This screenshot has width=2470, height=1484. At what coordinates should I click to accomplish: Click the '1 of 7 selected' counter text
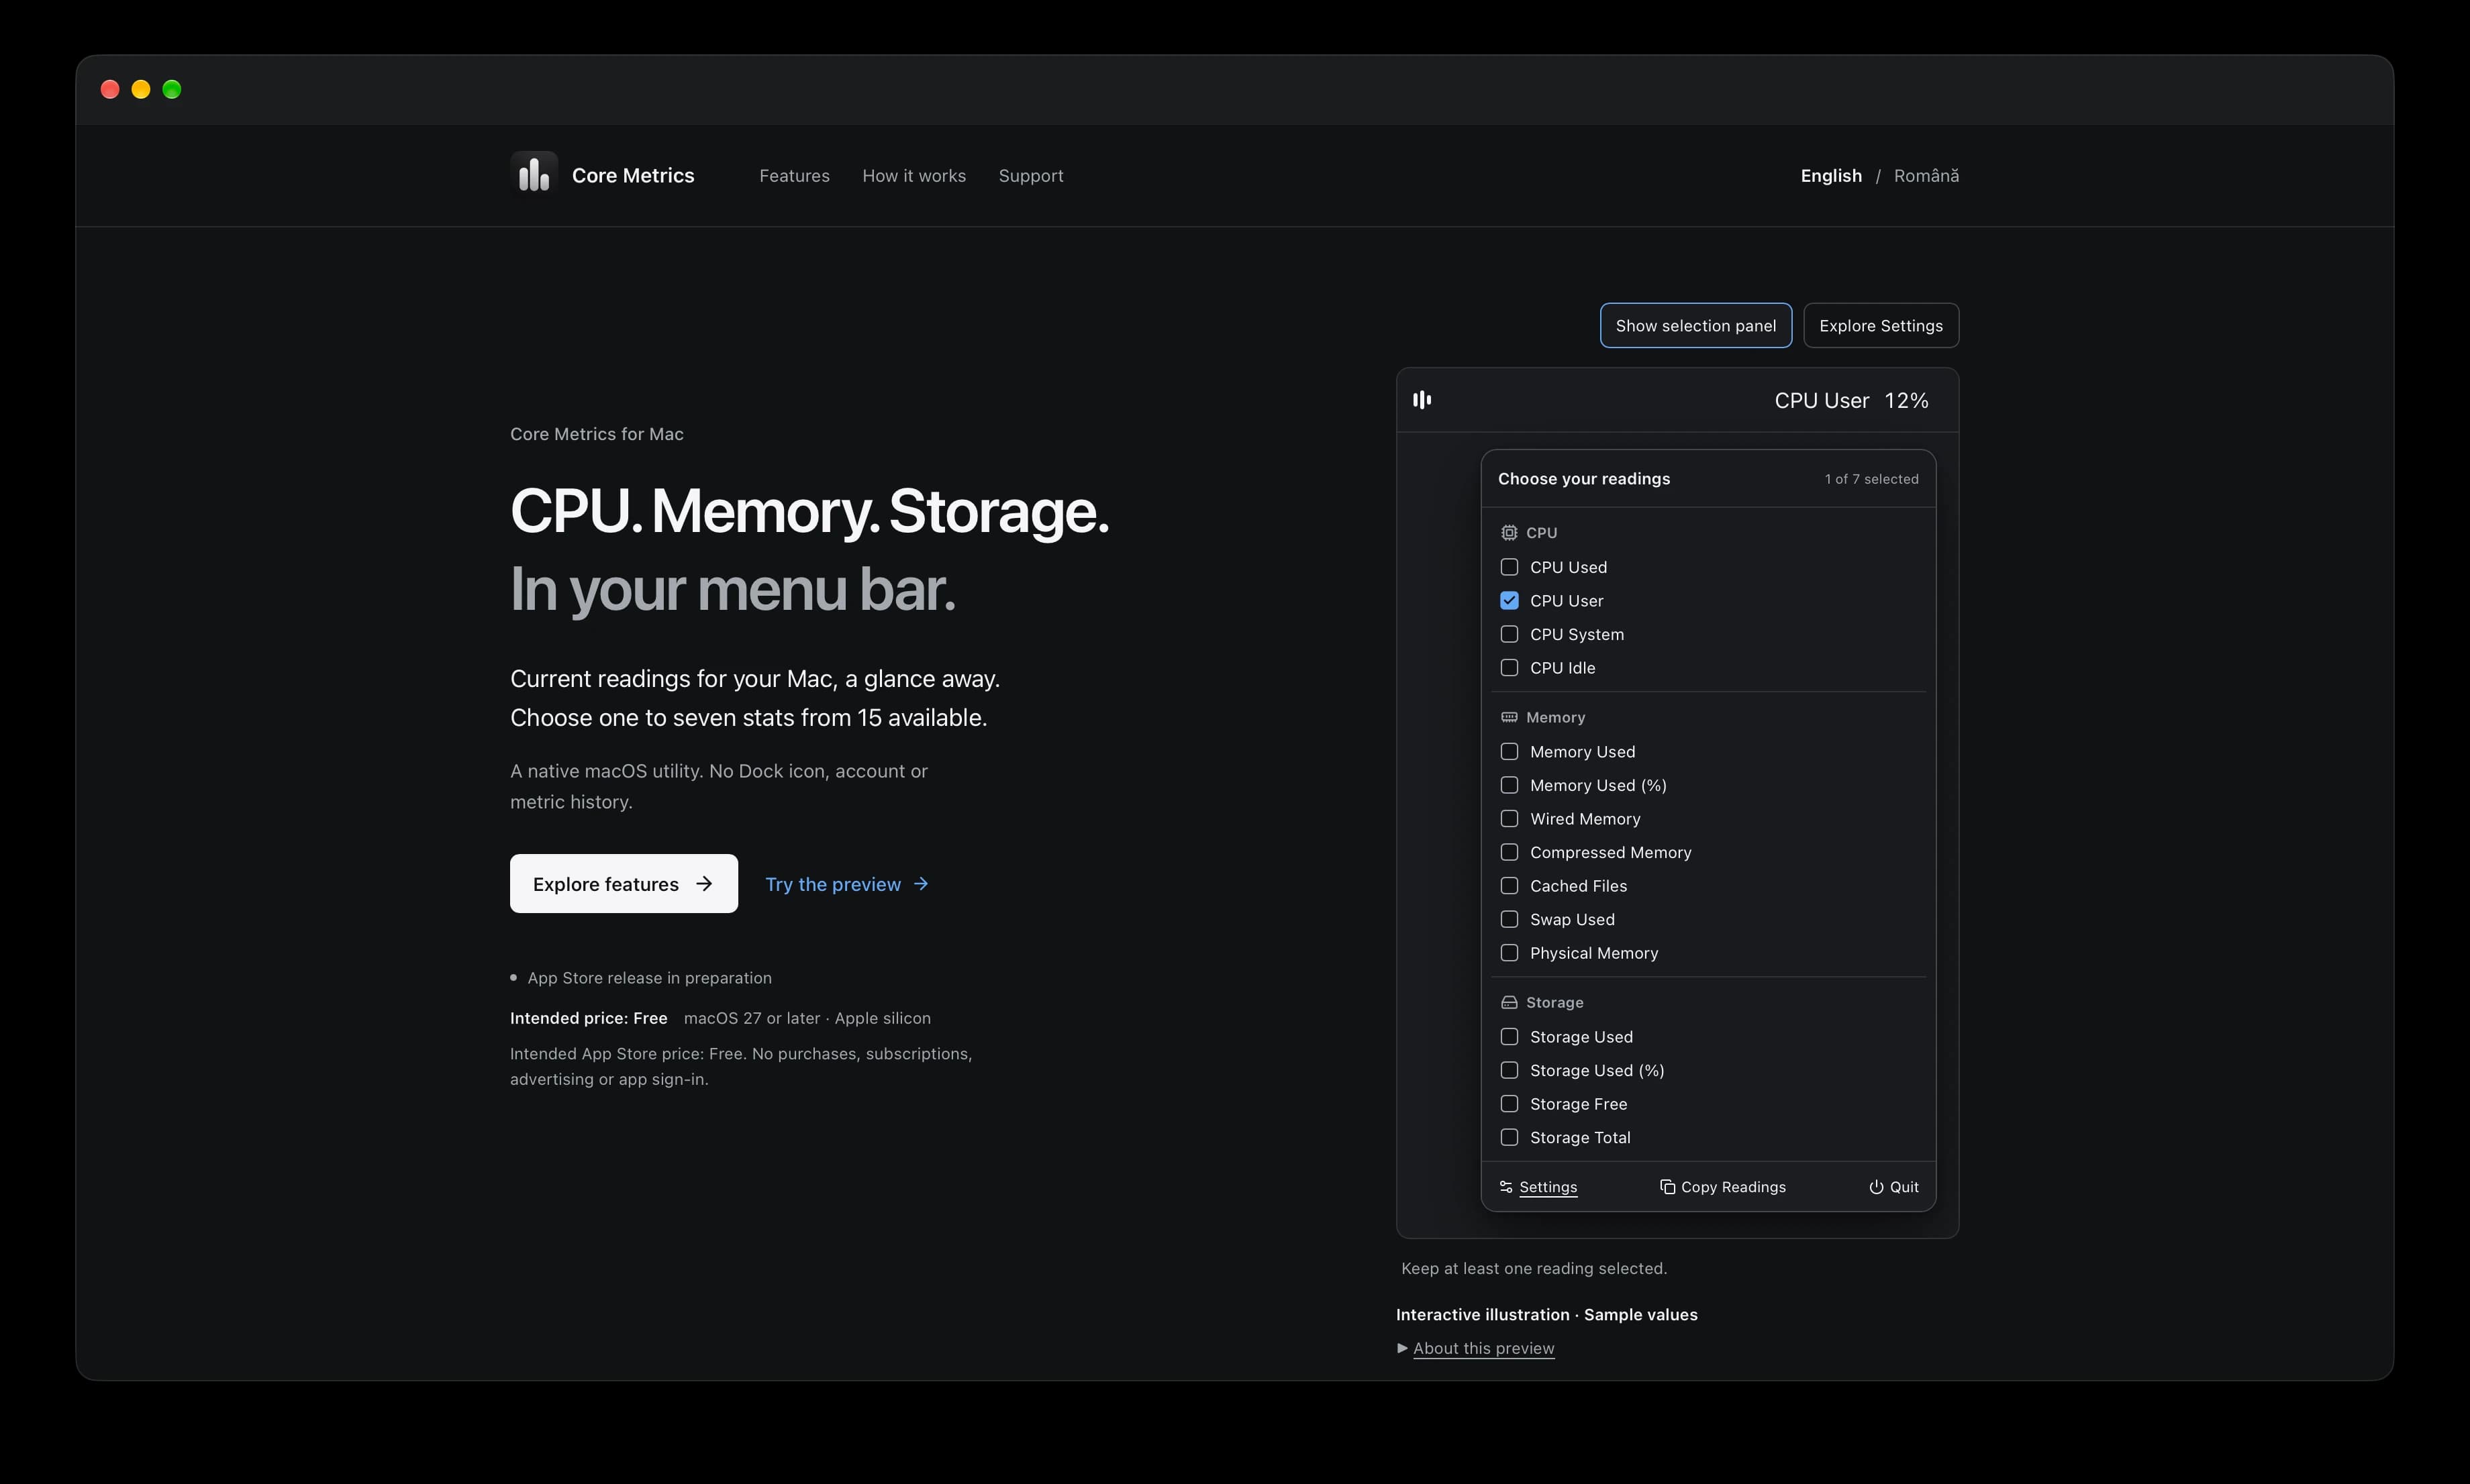click(1871, 479)
